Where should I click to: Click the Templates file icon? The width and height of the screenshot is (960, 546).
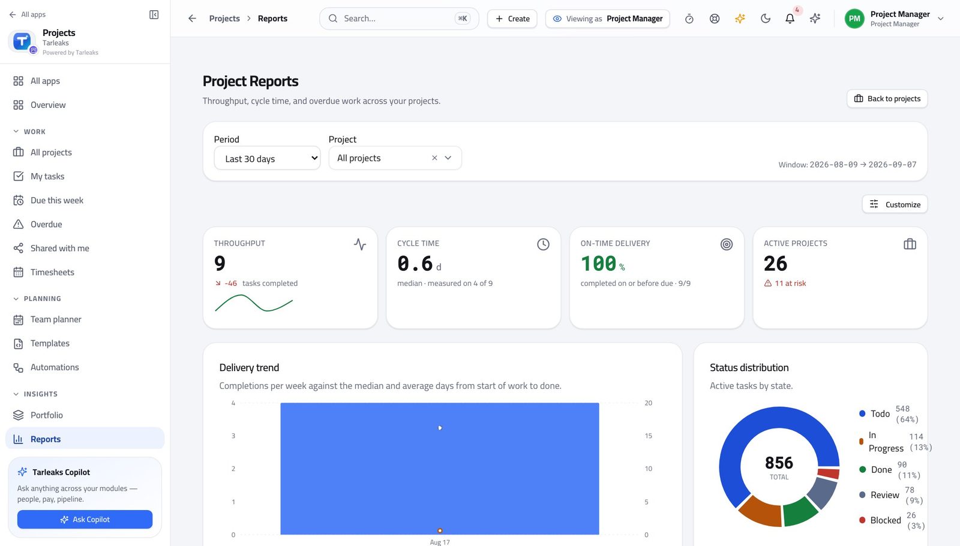pos(19,343)
